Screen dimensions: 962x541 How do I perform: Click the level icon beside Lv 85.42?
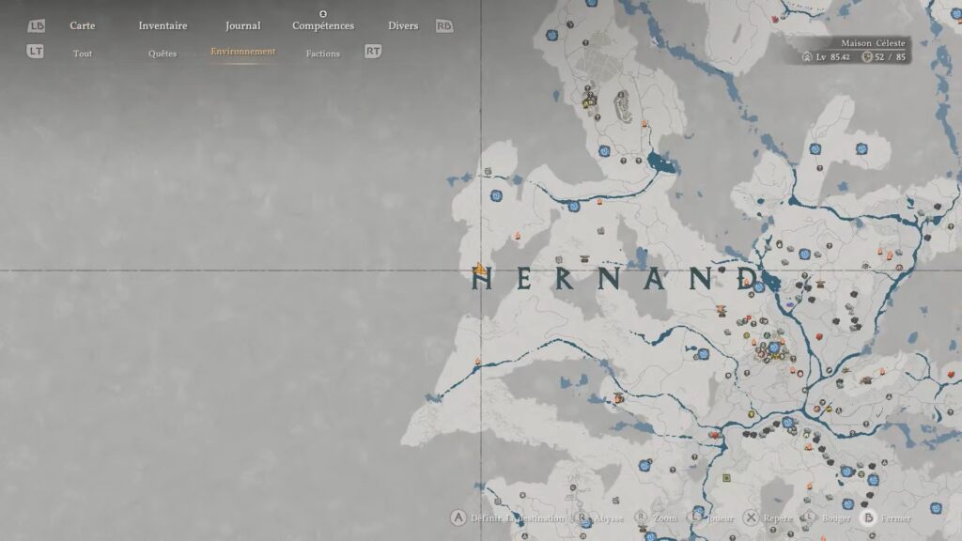click(x=807, y=57)
